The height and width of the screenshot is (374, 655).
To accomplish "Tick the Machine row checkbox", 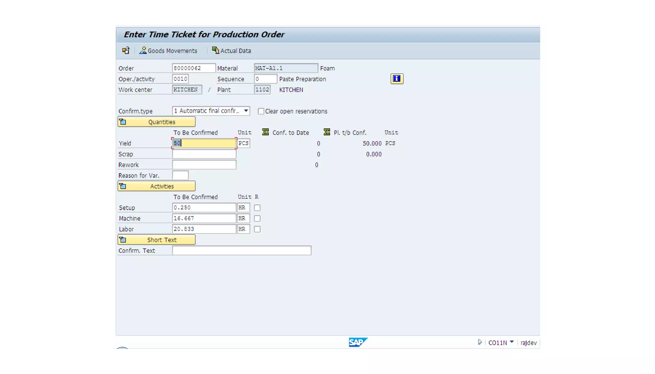I will (x=257, y=218).
